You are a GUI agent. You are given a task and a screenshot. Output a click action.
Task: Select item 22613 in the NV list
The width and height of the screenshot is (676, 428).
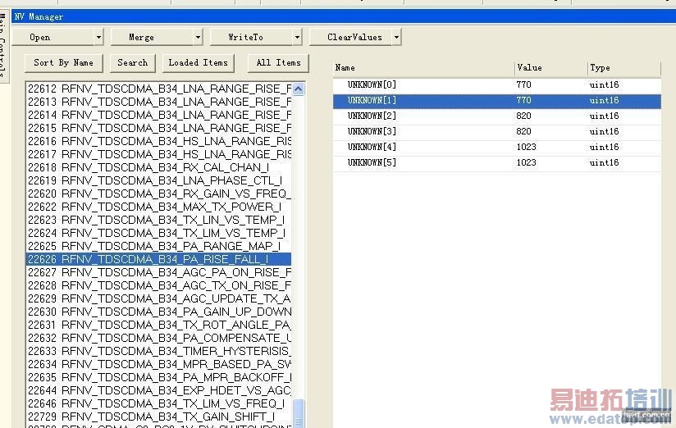point(159,102)
